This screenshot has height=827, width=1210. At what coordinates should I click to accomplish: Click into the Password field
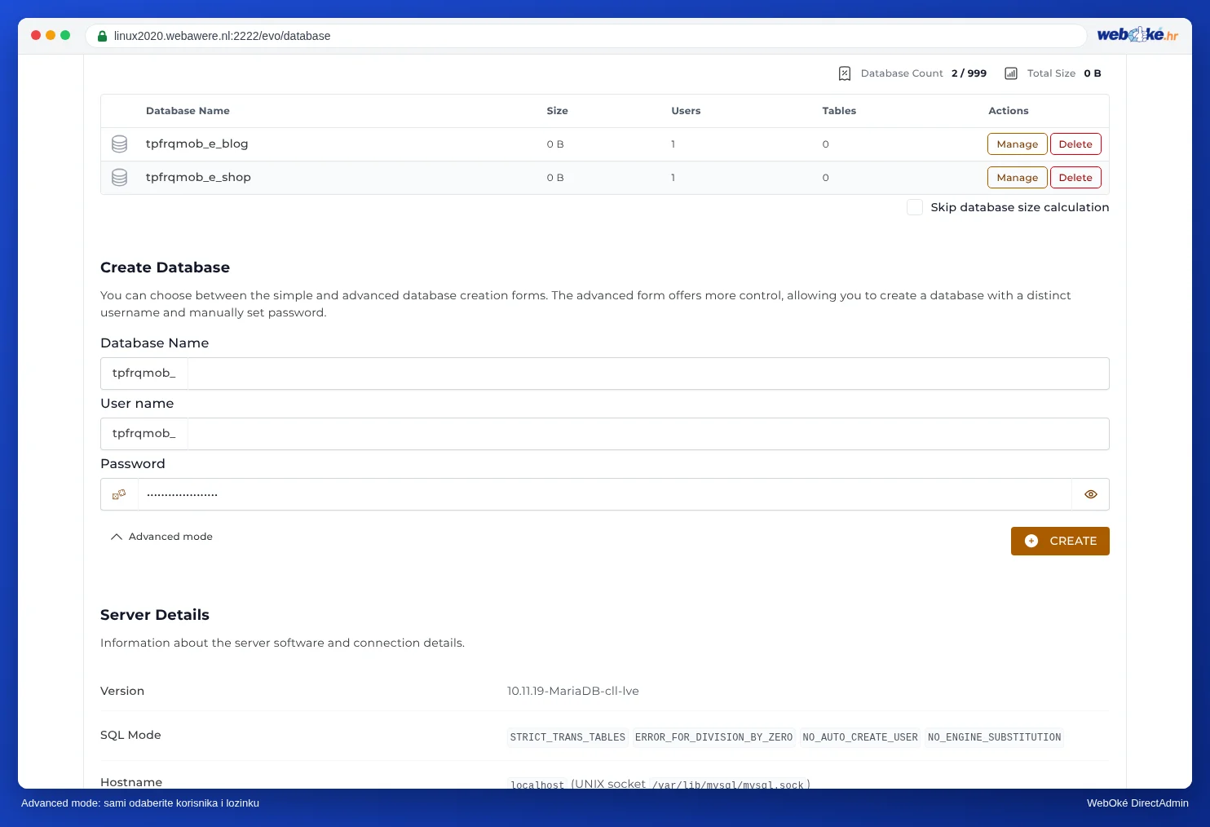604,494
